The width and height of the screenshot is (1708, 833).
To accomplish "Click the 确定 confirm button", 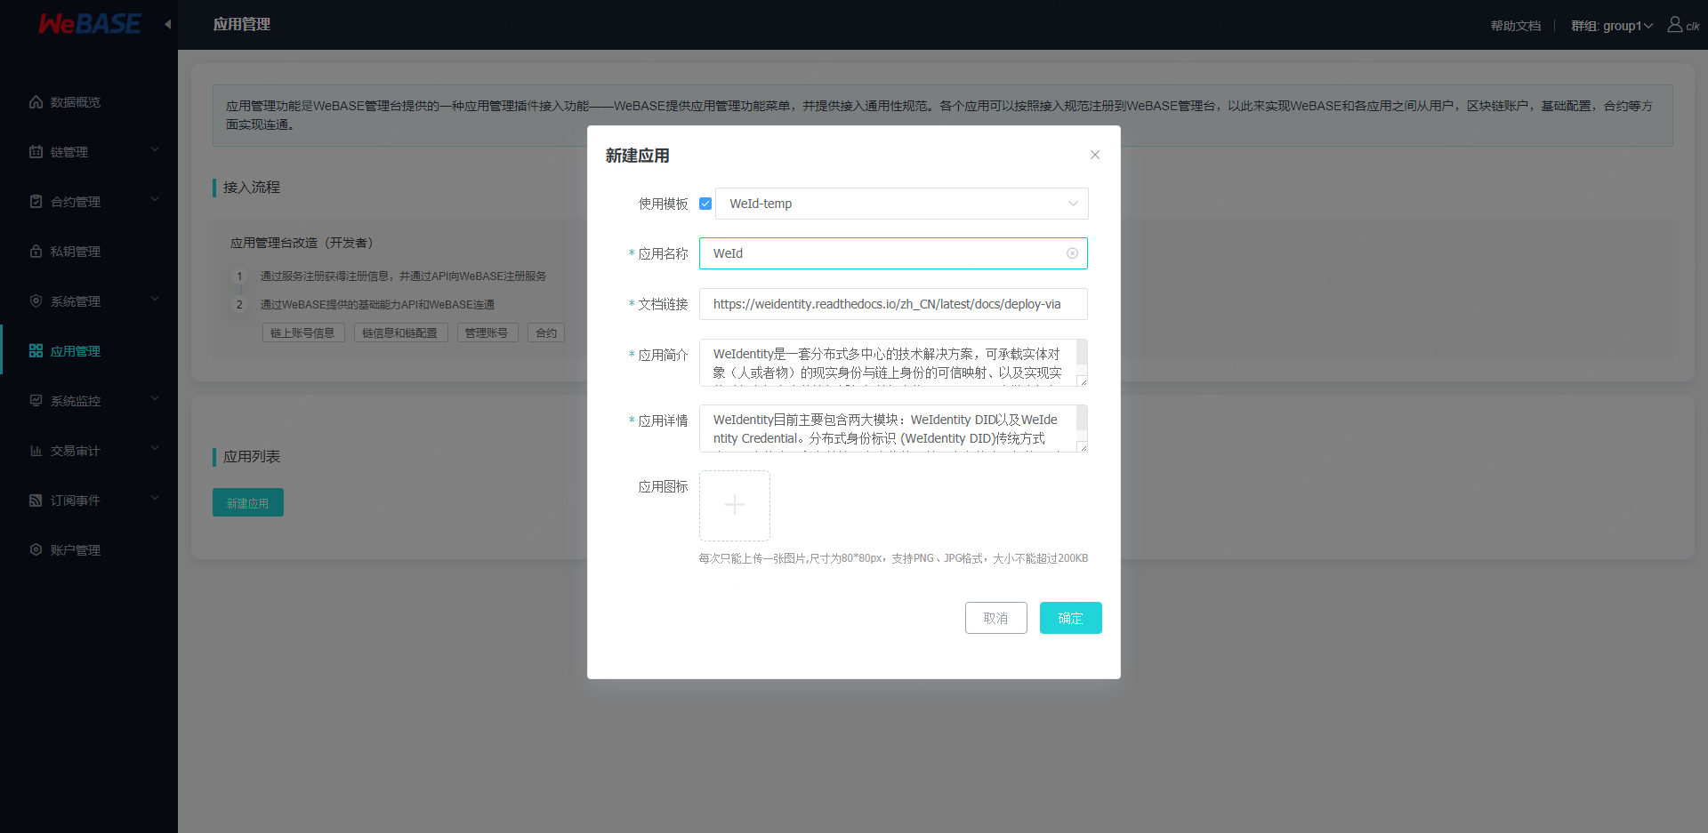I will (1071, 618).
